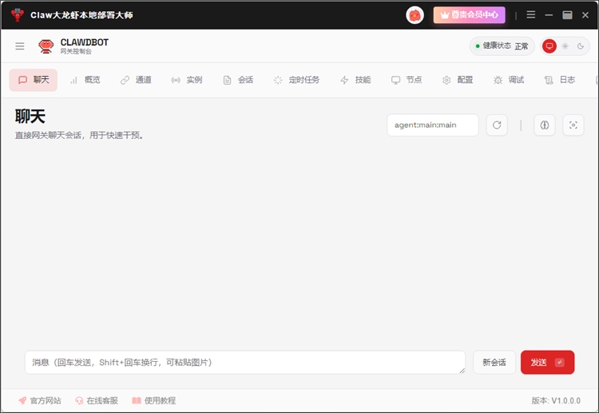Open the 会话 sessions tab

point(238,80)
